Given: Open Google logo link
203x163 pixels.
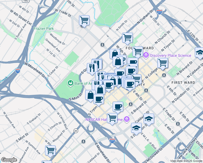Looking at the screenshot, I should tap(9, 160).
